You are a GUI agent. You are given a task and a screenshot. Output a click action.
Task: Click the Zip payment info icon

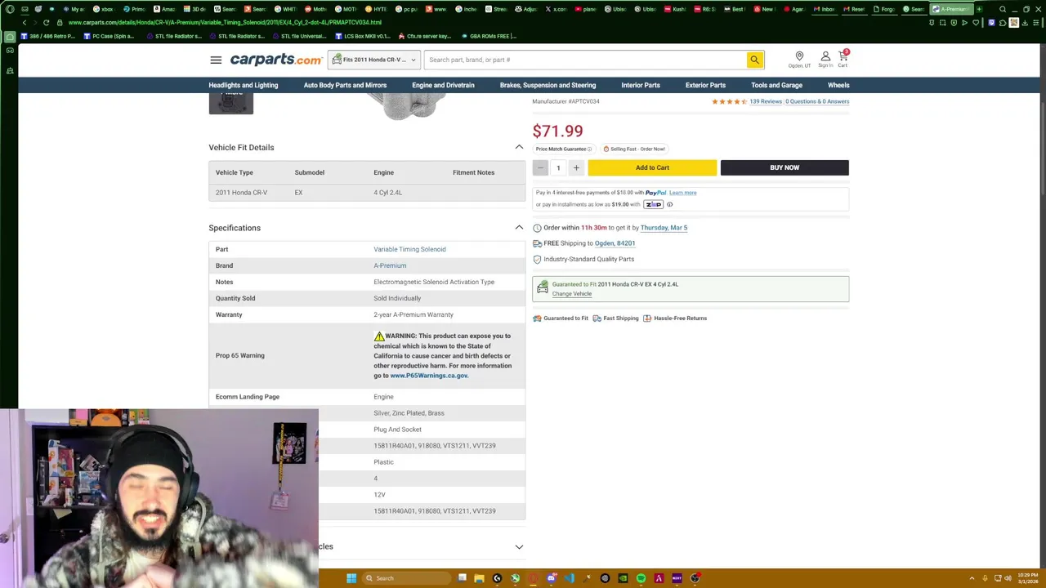pos(669,204)
